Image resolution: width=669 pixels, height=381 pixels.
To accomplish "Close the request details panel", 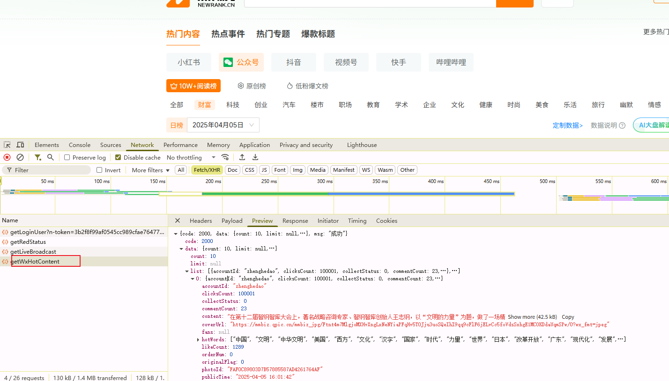I will pos(178,220).
